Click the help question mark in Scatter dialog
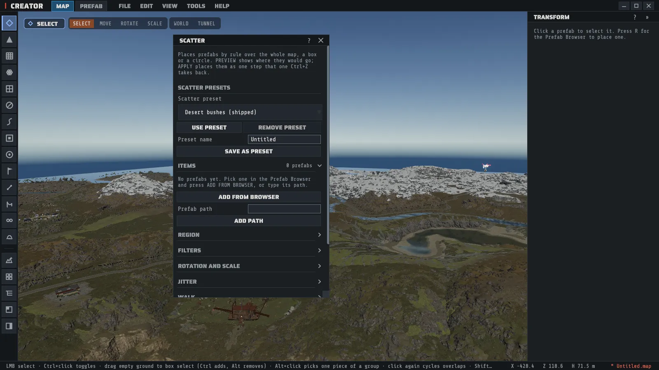The width and height of the screenshot is (659, 370). tap(309, 40)
